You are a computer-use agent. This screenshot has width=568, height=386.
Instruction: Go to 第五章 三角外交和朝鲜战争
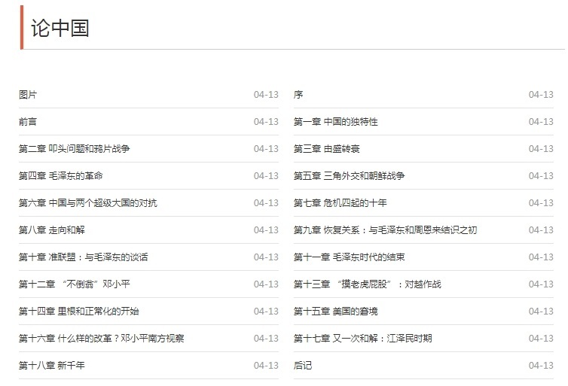coord(349,176)
